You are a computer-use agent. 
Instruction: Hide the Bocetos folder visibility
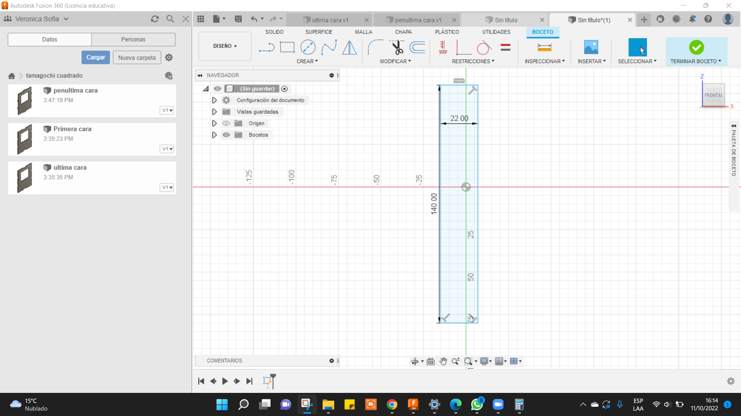click(x=226, y=135)
